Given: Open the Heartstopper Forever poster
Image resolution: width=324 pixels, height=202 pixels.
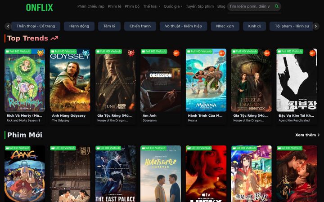Looking at the screenshot, I should click(x=161, y=174).
